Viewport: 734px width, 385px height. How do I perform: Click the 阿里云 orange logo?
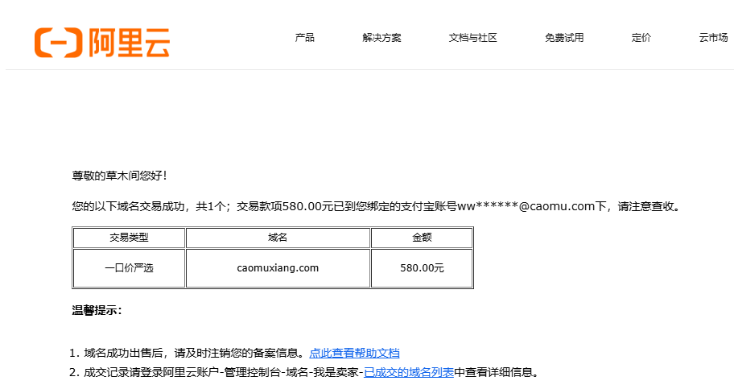click(x=101, y=43)
